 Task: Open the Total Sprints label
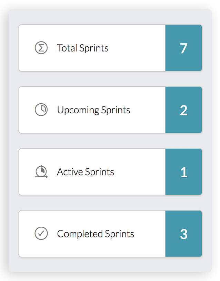83,48
